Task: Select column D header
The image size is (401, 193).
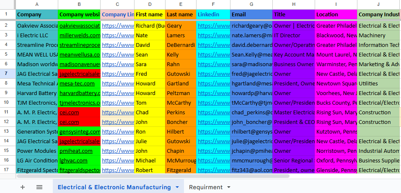Action: (x=150, y=5)
